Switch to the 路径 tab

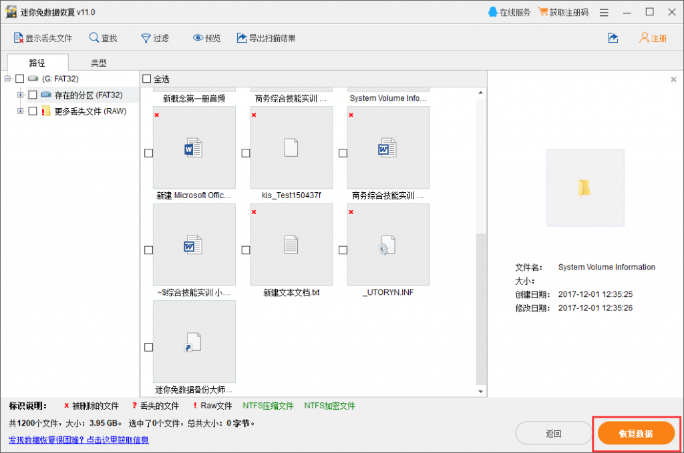coord(37,63)
